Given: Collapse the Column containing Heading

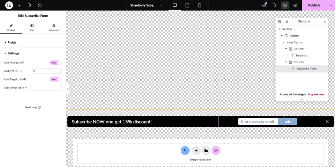Looking at the screenshot, I should [286, 49].
